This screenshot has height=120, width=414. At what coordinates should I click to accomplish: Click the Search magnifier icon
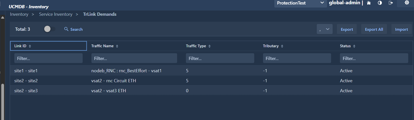point(66,29)
